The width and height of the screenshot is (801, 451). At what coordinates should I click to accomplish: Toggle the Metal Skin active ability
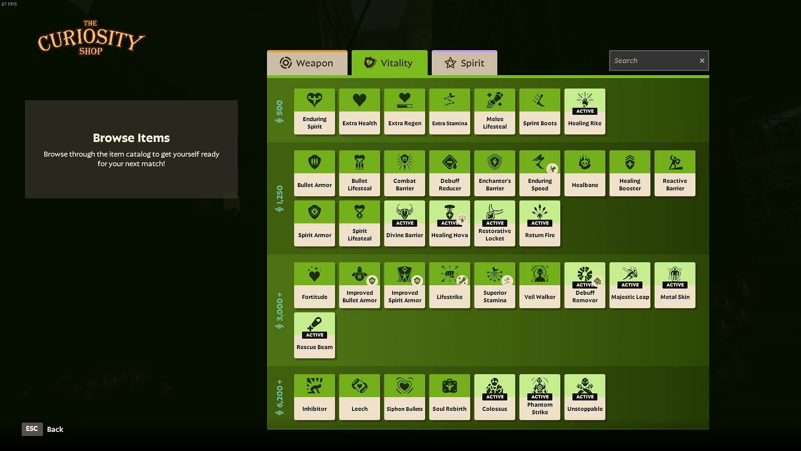(675, 285)
